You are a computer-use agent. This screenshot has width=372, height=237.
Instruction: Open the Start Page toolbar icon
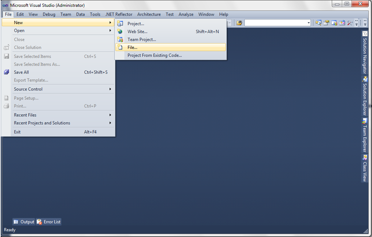tap(342, 23)
